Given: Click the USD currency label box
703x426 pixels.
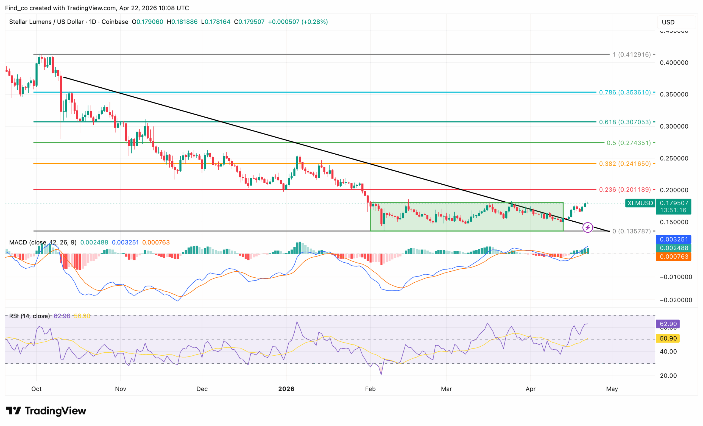Looking at the screenshot, I should [676, 22].
